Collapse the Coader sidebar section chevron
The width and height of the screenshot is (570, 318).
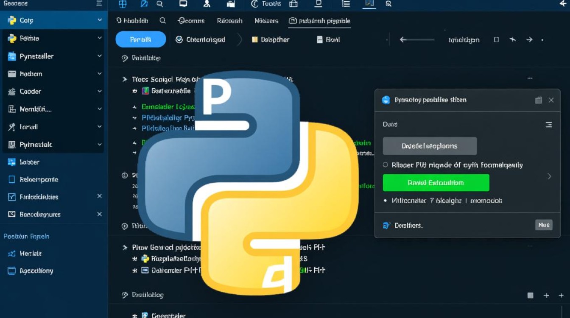100,91
